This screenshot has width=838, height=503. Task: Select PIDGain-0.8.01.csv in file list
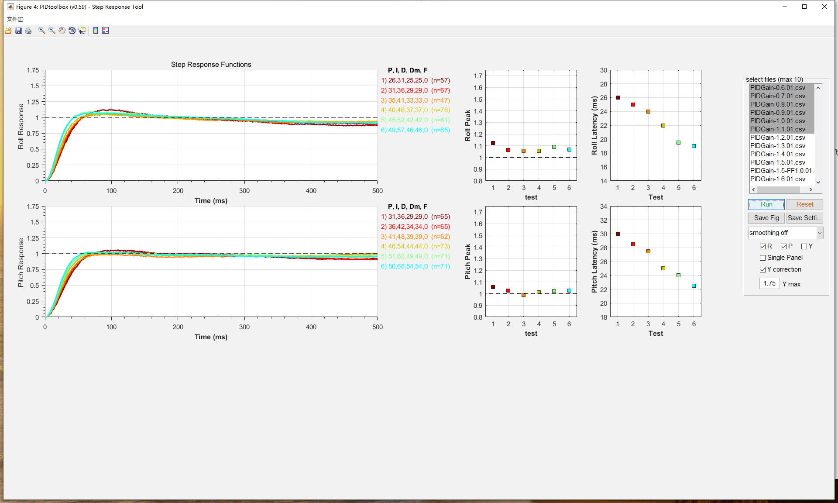pos(782,104)
